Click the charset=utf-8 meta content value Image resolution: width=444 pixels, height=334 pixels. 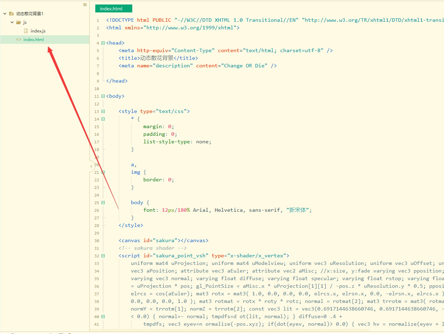pos(302,50)
